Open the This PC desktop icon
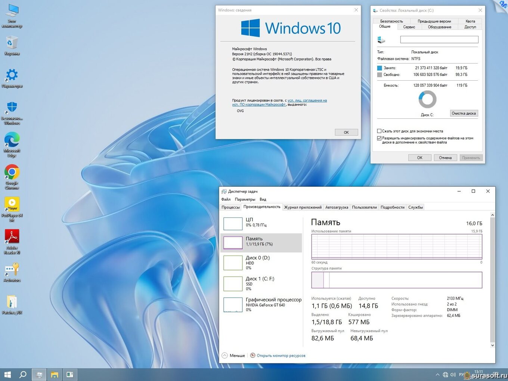Screen dimensions: 508x381 pyautogui.click(x=12, y=16)
